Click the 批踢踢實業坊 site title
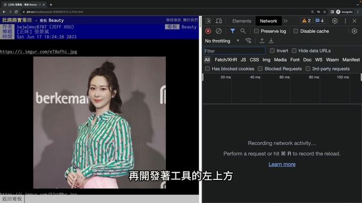This screenshot has height=203, width=362. [17, 20]
